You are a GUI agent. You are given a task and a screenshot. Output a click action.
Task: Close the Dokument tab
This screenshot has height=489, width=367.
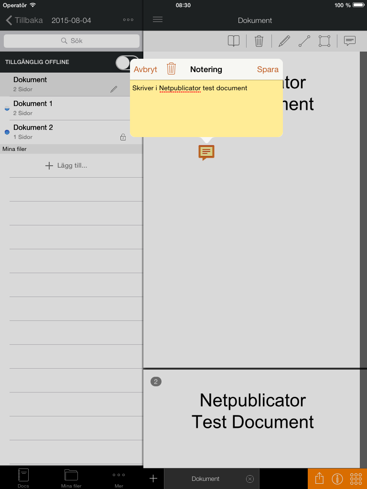(249, 478)
